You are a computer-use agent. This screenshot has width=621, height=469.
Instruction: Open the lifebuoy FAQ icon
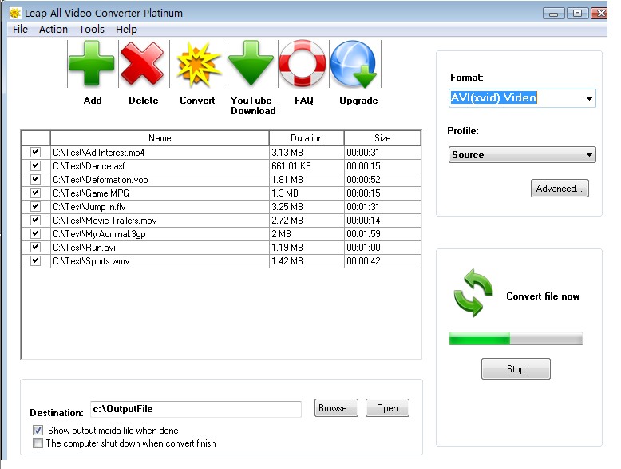point(303,64)
